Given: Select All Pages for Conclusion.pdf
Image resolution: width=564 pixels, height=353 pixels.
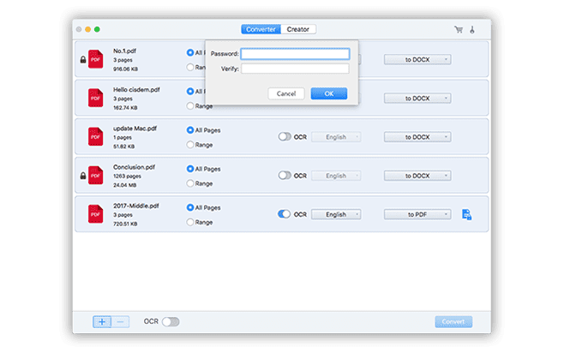Looking at the screenshot, I should (x=190, y=169).
